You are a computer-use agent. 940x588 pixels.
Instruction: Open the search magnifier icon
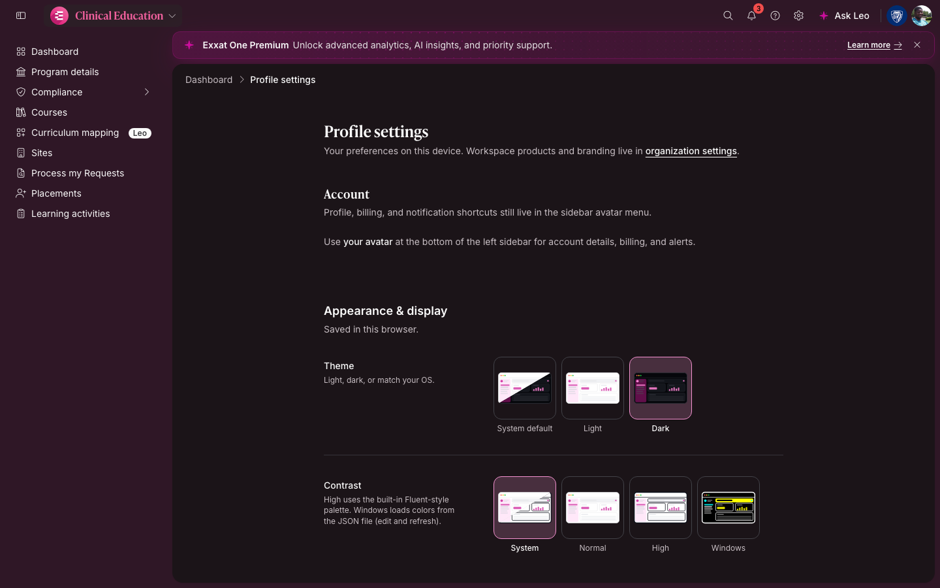pos(728,16)
